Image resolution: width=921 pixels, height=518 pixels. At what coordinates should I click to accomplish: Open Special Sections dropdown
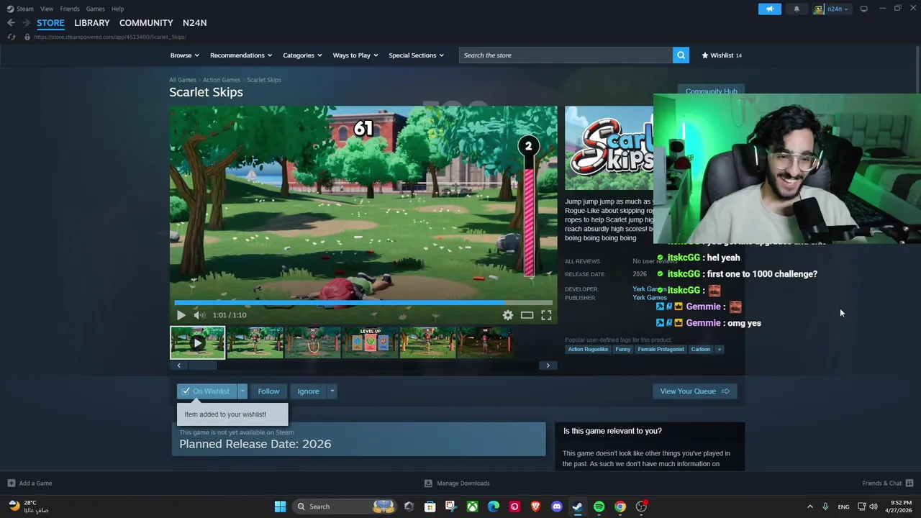pos(416,55)
